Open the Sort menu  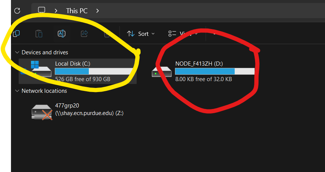[141, 34]
